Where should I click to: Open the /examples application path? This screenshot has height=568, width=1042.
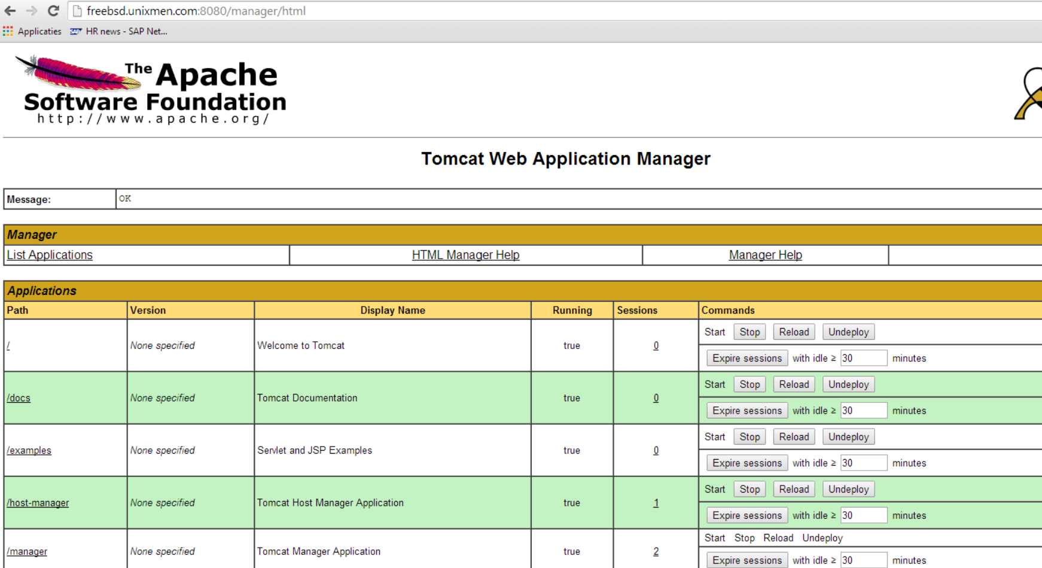tap(29, 450)
